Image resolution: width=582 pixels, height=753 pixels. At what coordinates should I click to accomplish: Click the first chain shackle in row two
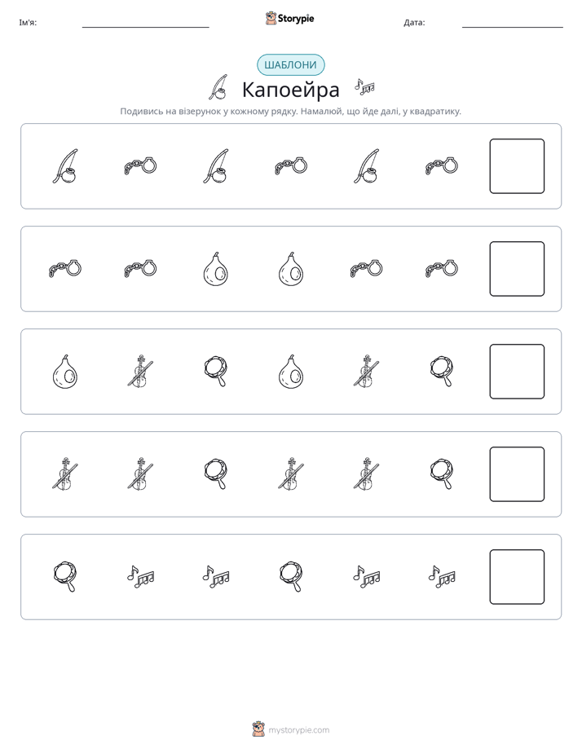pyautogui.click(x=65, y=268)
